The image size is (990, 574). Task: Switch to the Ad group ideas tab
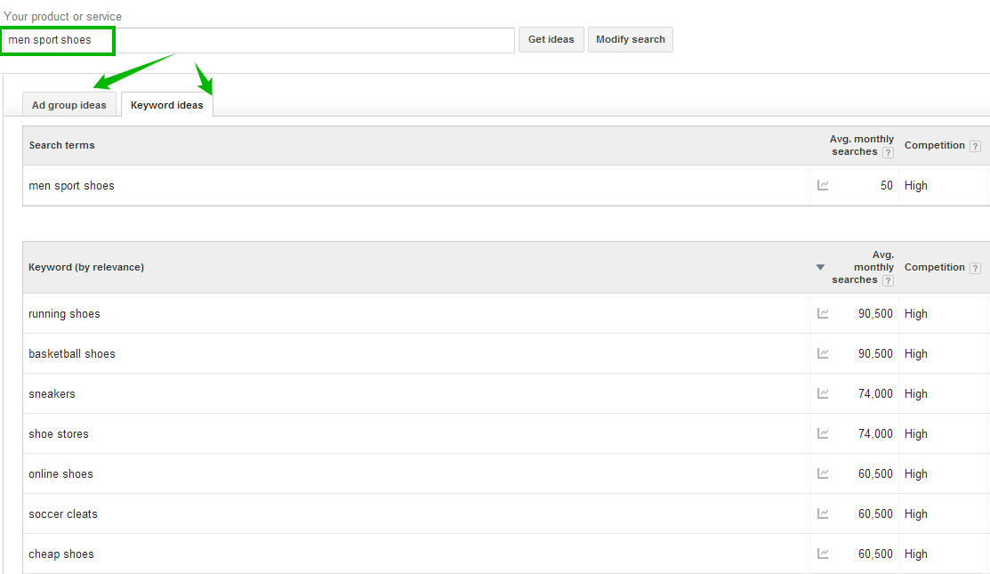[x=69, y=105]
